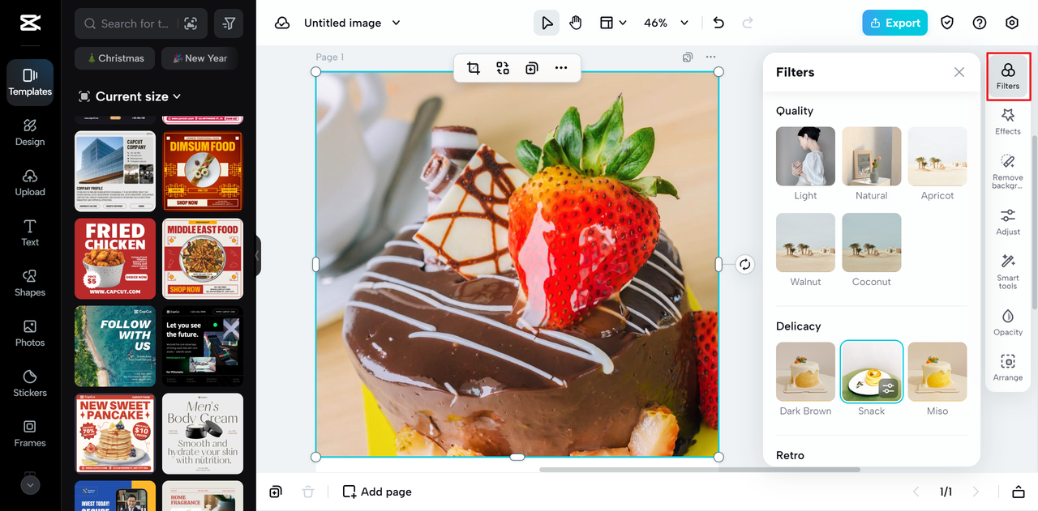Viewport: 1038px width, 511px height.
Task: Open the Remove background tool
Action: [1008, 171]
